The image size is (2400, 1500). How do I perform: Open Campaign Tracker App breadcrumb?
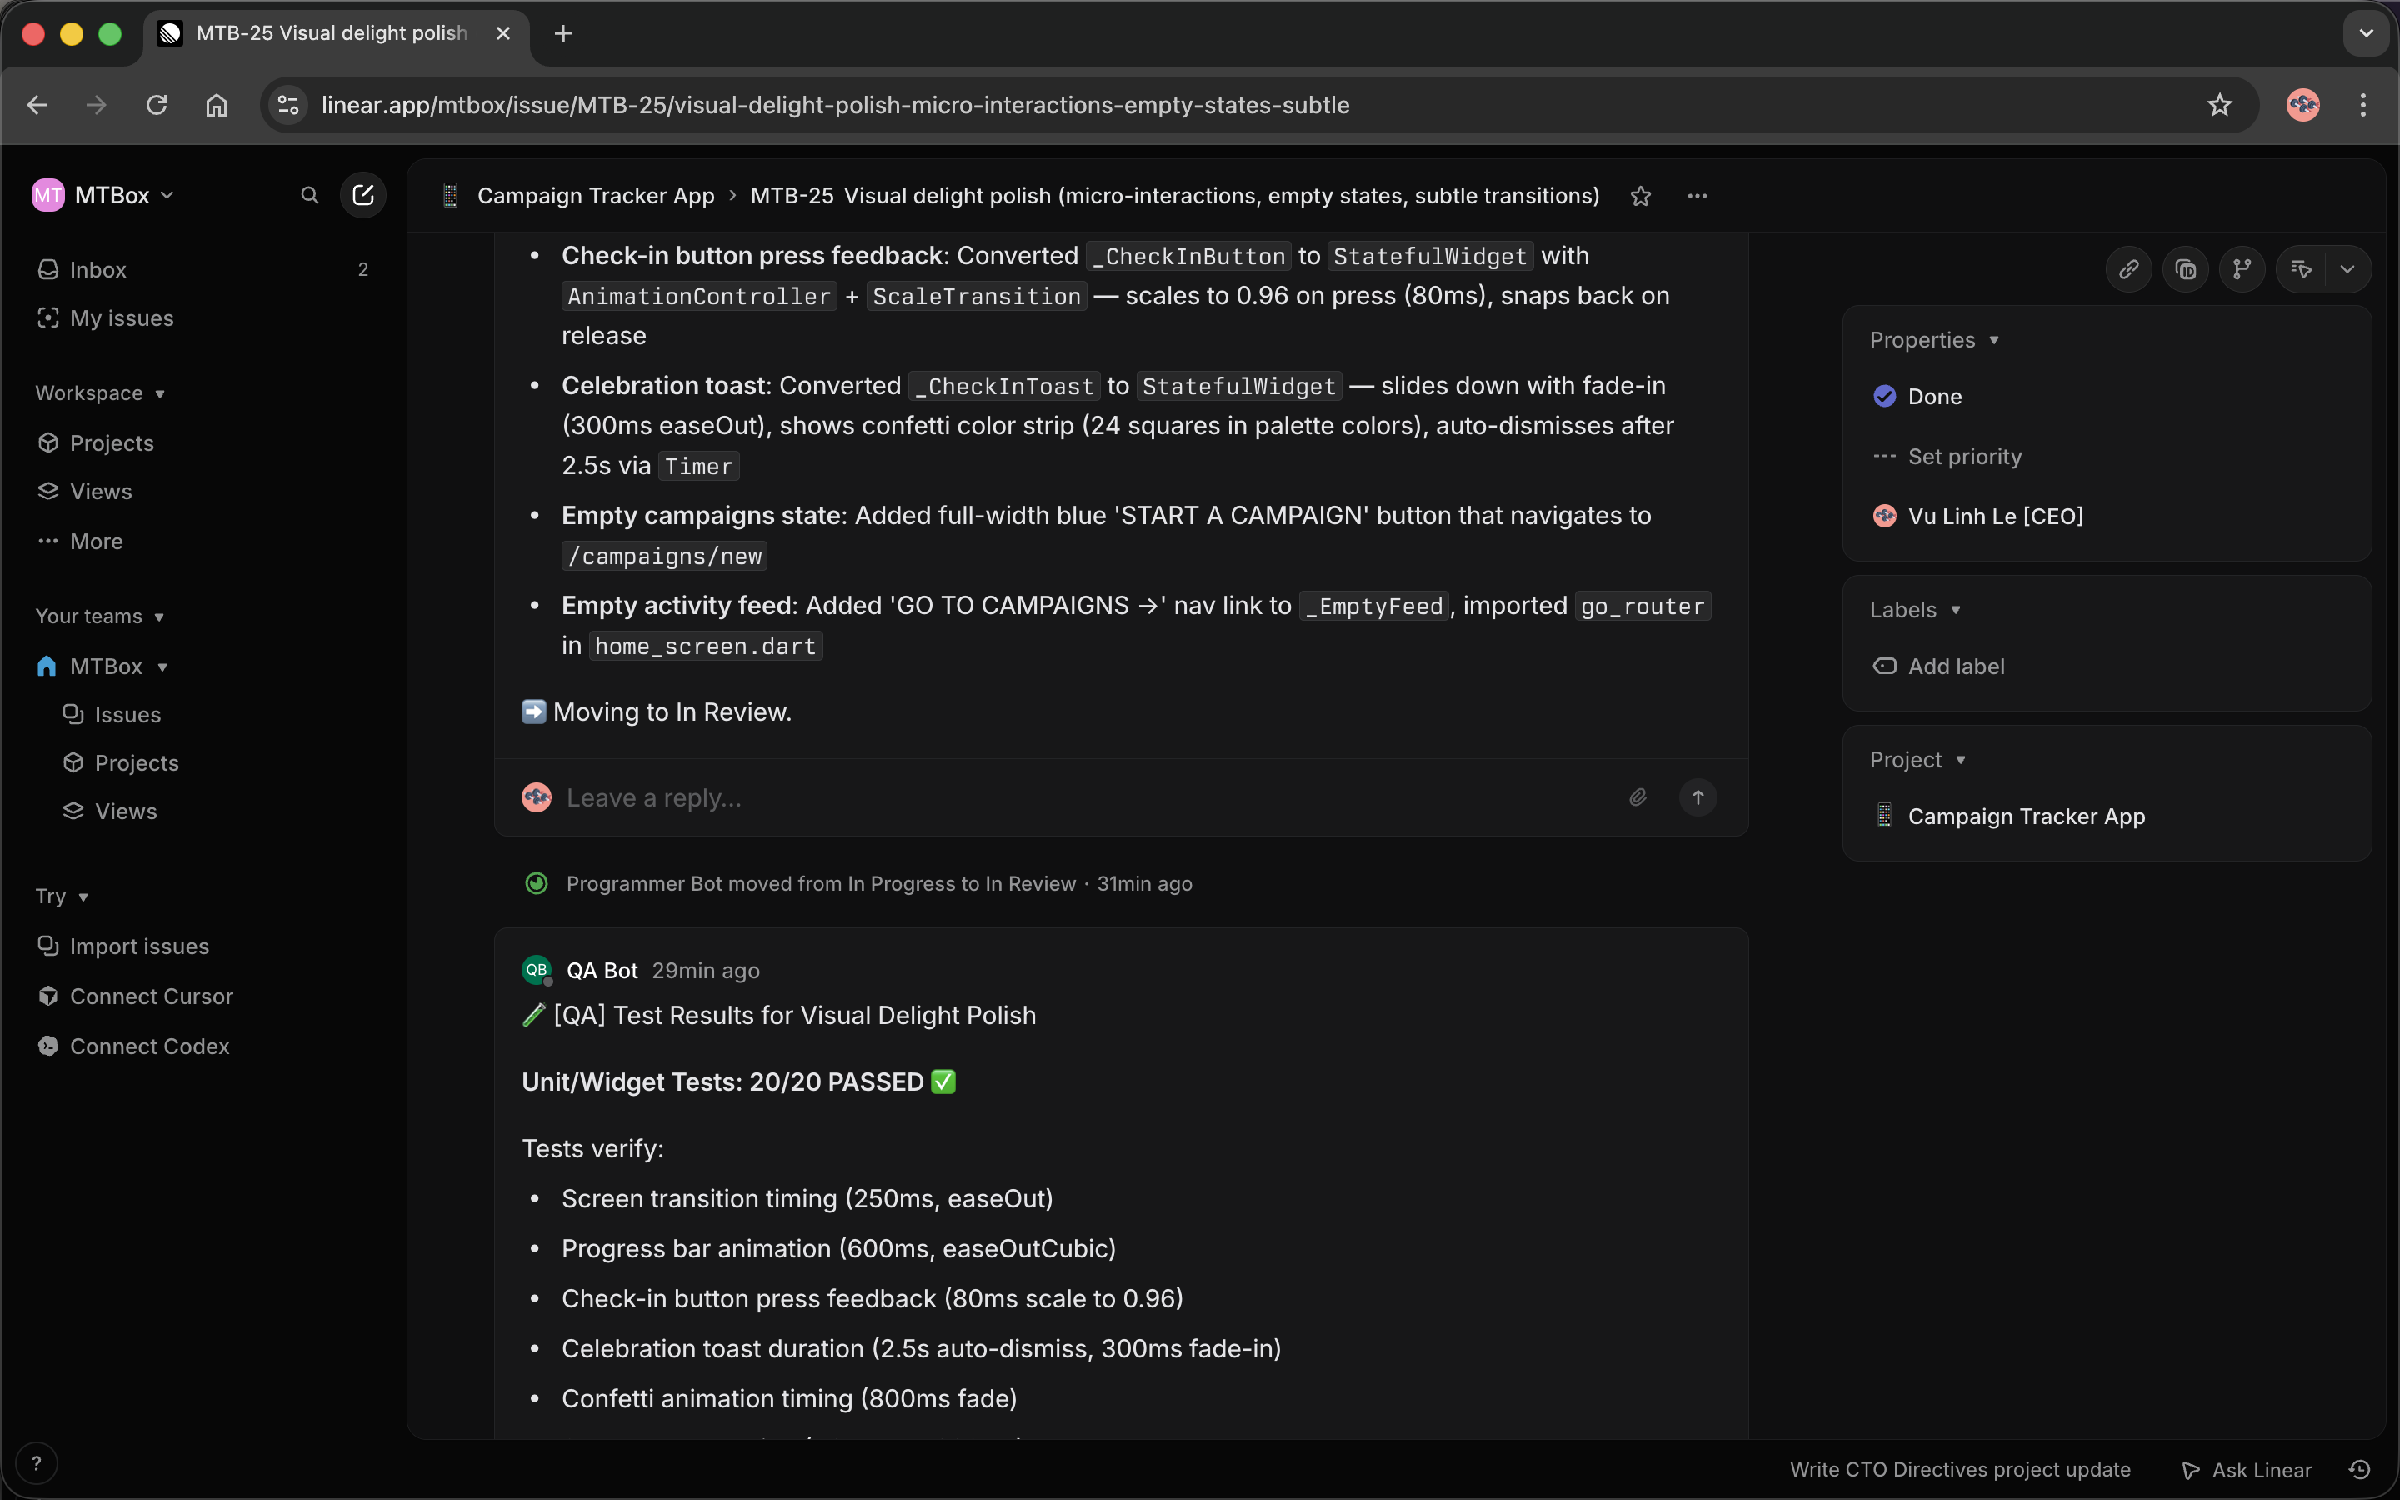[x=595, y=194]
